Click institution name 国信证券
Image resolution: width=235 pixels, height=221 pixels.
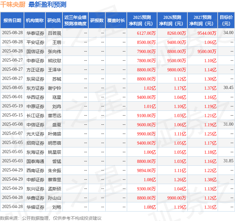point(35,51)
